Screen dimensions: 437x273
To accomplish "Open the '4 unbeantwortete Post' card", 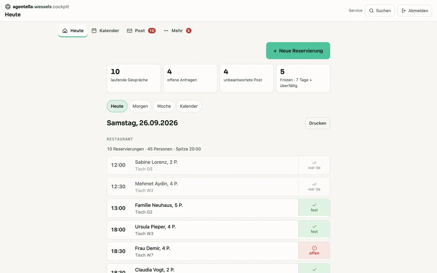I will [247, 78].
